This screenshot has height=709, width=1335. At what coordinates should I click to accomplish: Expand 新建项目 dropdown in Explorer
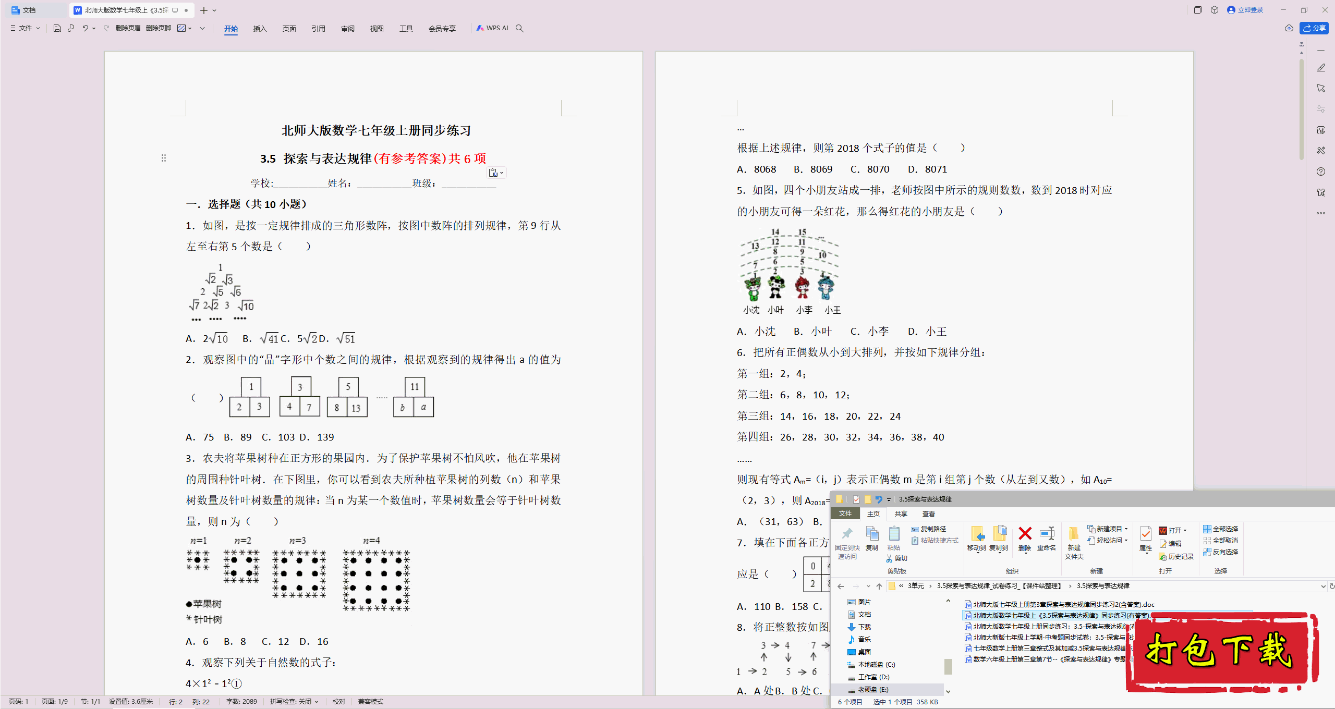coord(1126,529)
